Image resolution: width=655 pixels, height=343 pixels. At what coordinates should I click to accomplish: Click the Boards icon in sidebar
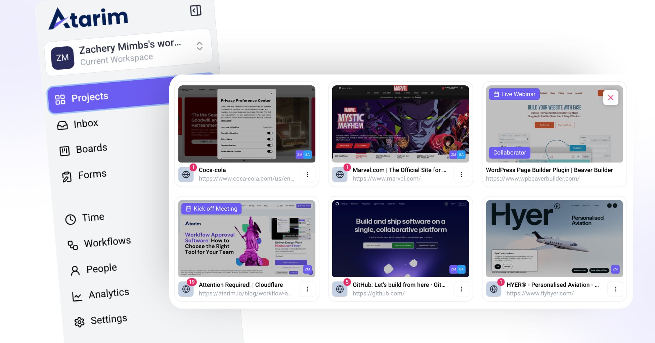click(x=64, y=151)
